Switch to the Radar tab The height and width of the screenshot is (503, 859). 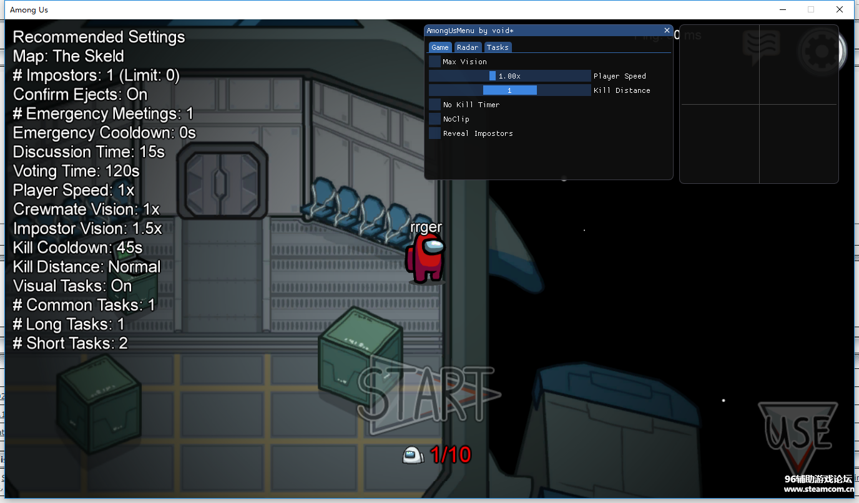click(x=468, y=47)
